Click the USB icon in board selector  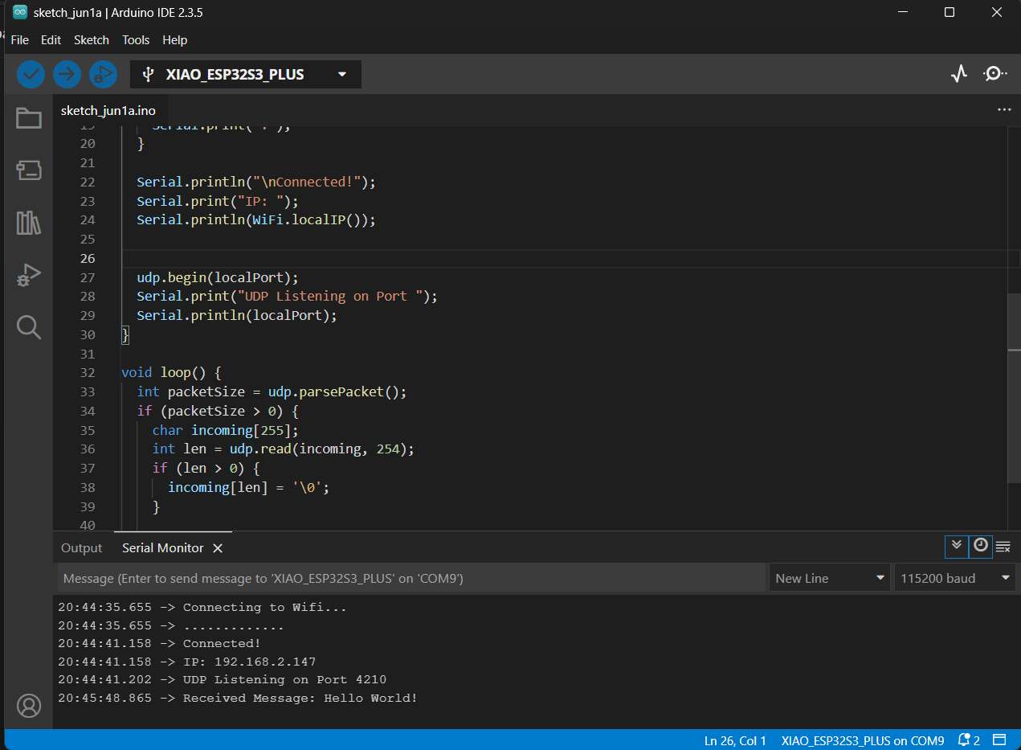coord(148,74)
